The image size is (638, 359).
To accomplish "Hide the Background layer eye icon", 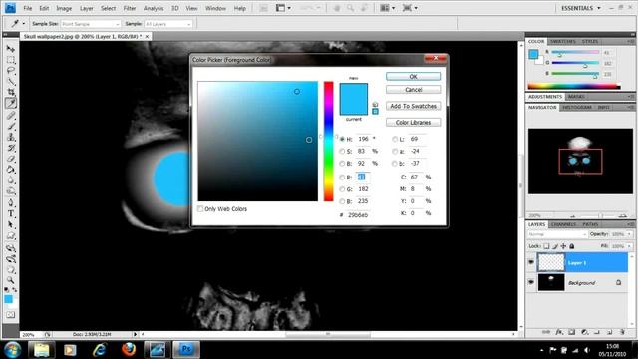I will click(531, 282).
